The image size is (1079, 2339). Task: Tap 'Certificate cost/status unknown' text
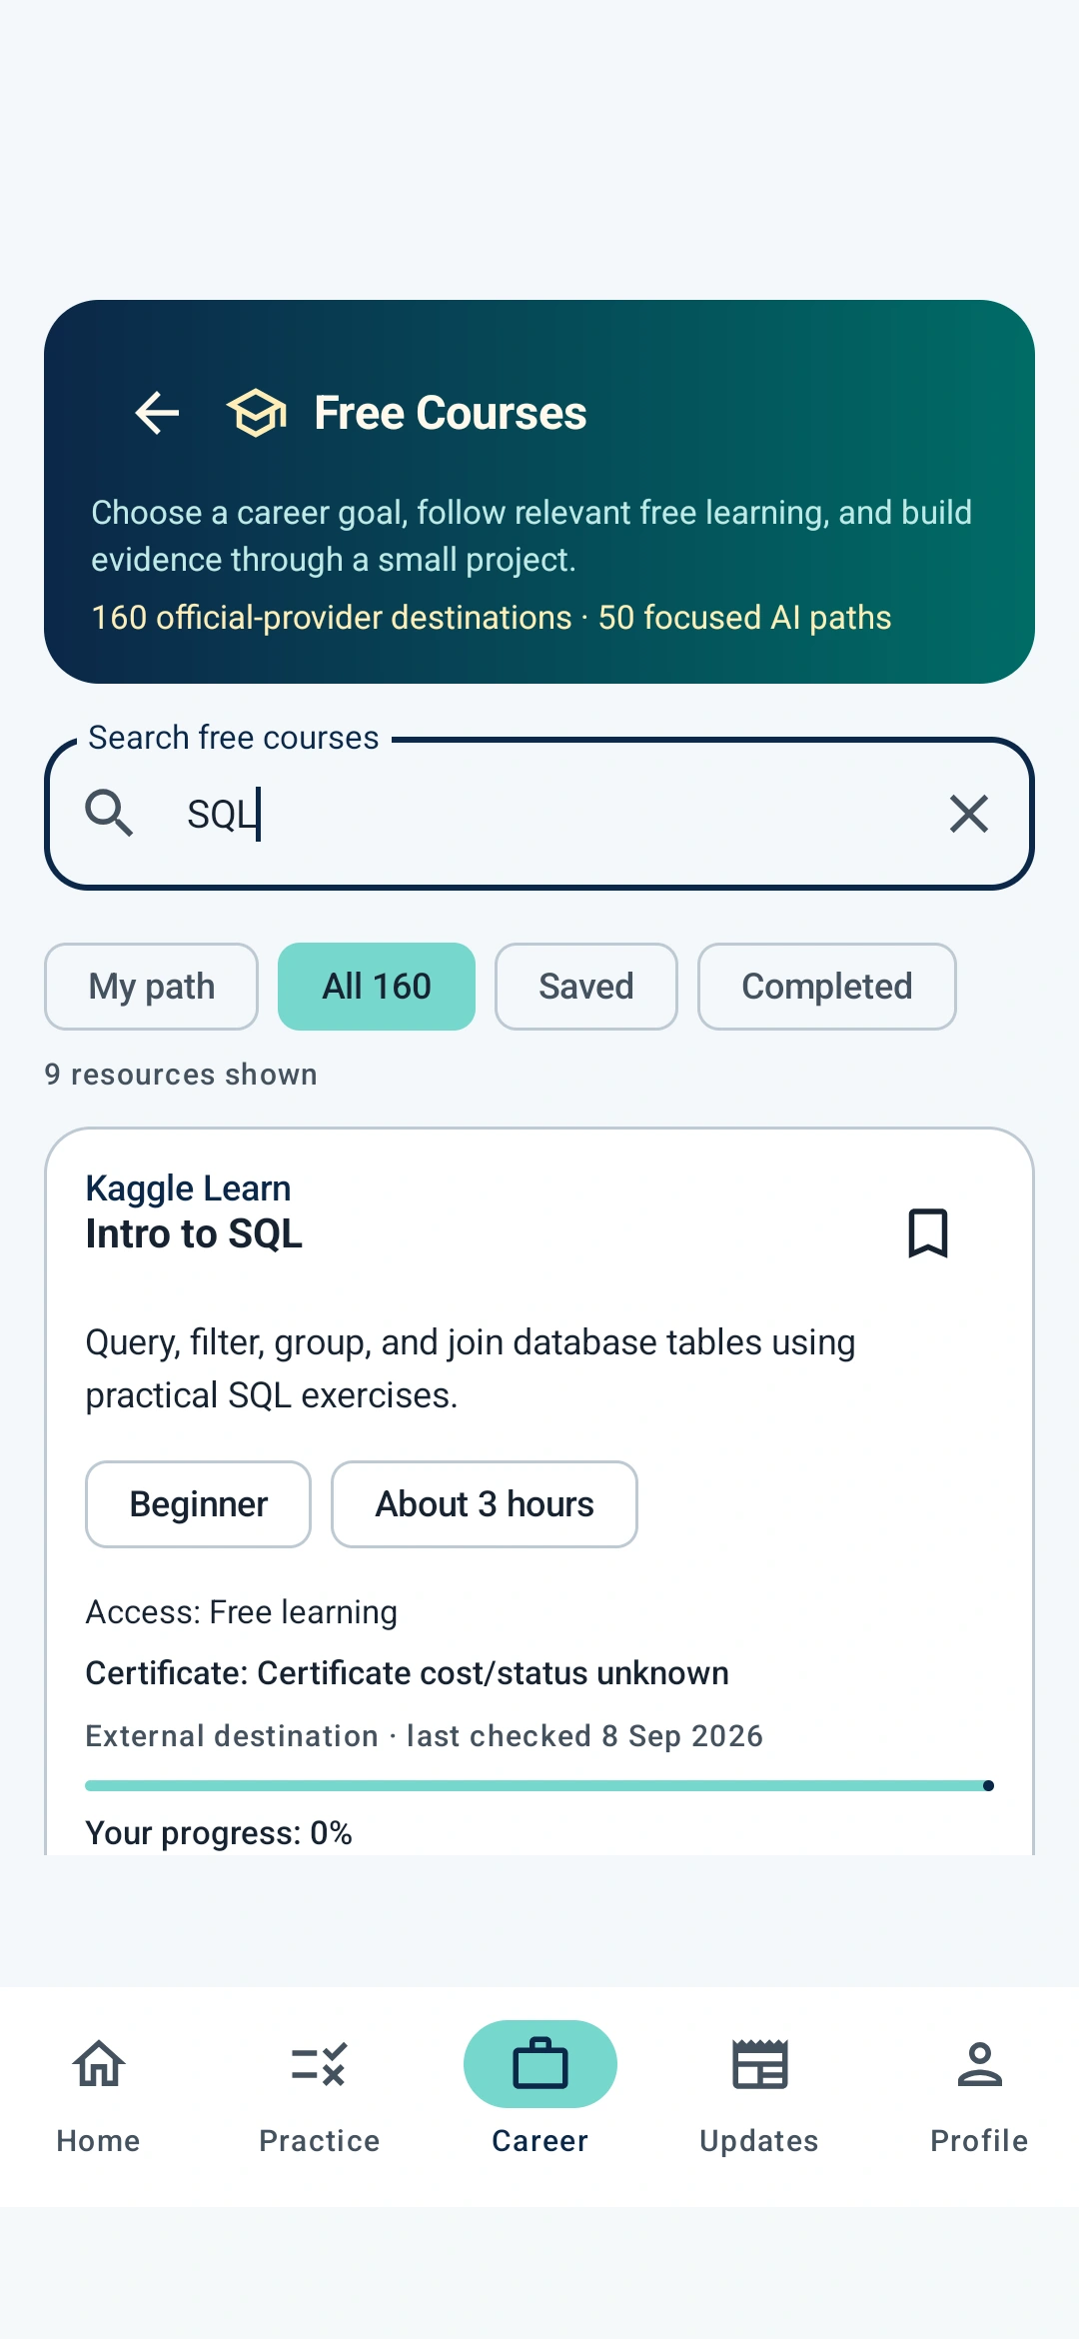(x=493, y=1673)
